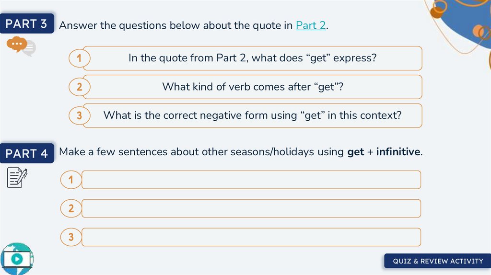491x275 pixels.
Task: Click number 1 circle in Part 4
Action: [x=71, y=180]
